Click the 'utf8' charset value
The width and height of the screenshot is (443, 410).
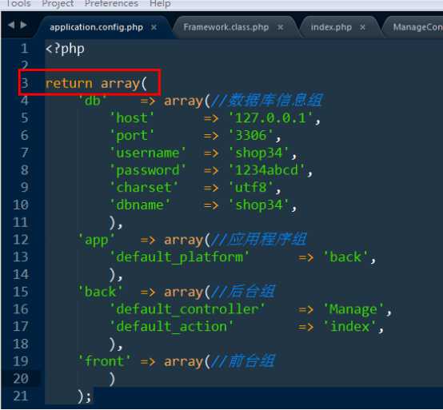click(251, 188)
